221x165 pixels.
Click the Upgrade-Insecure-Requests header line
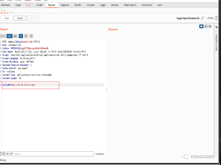coord(17,65)
